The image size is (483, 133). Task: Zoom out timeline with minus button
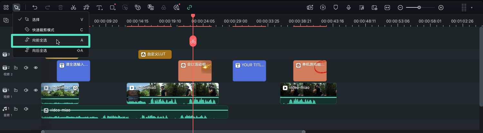[400, 7]
